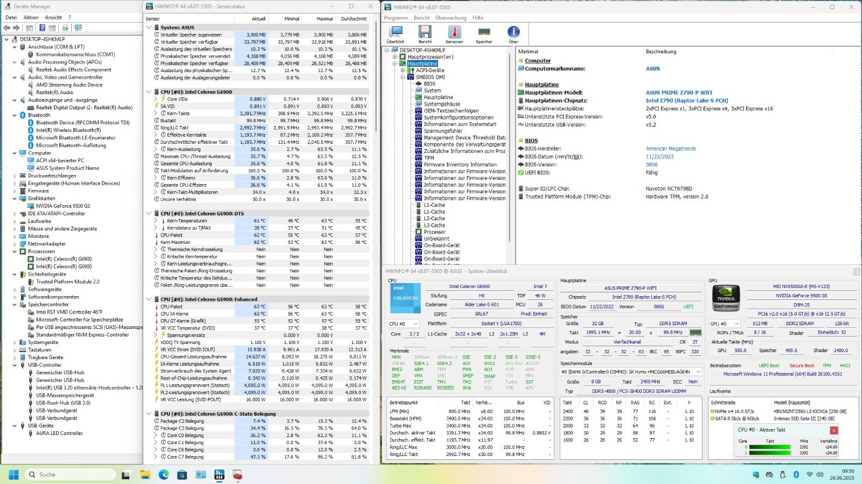The width and height of the screenshot is (862, 484).
Task: Expand the Druckwarteschlangen category
Action: click(x=15, y=176)
